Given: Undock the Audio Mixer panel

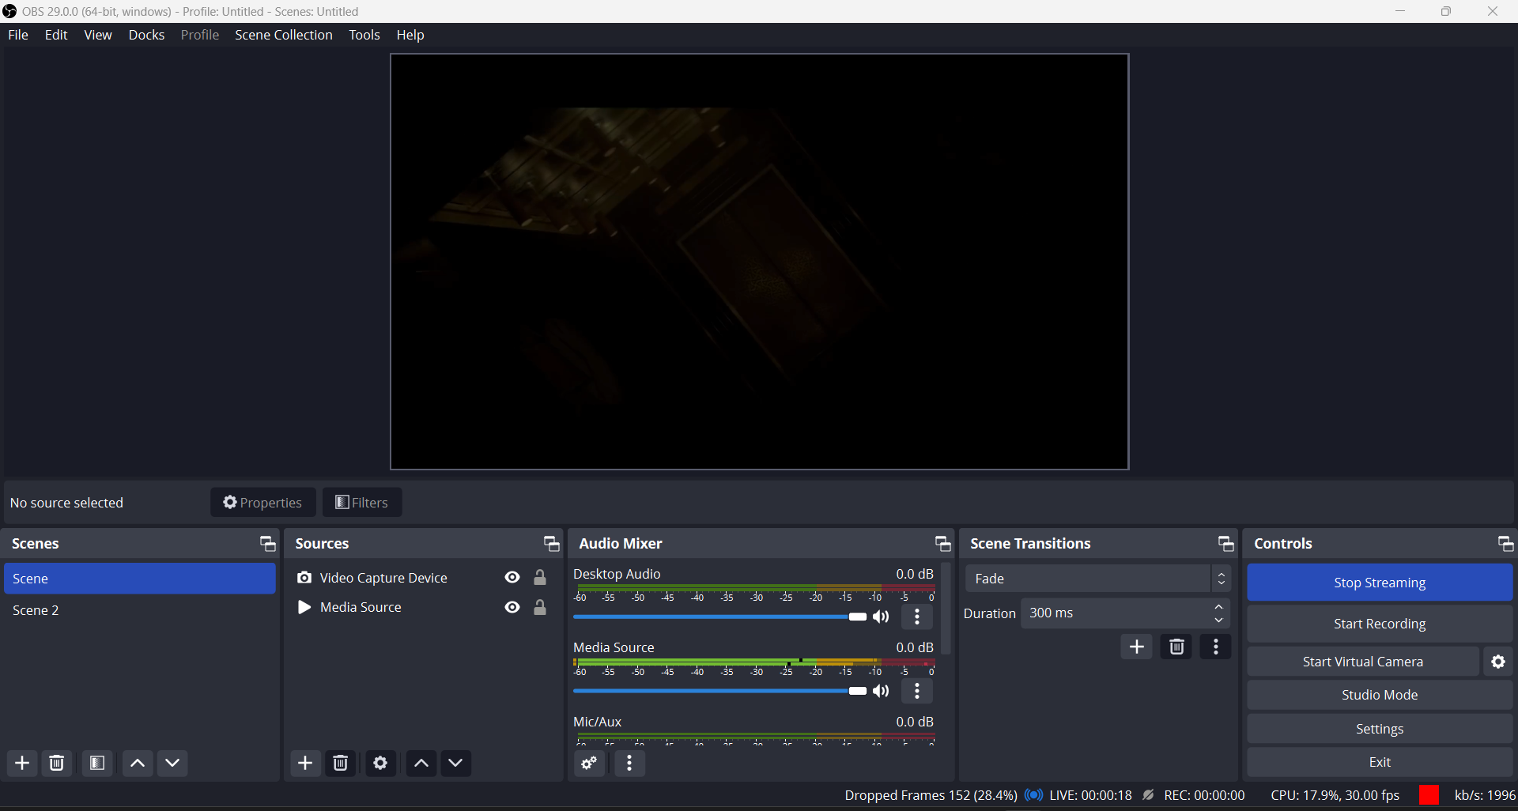Looking at the screenshot, I should 942,544.
